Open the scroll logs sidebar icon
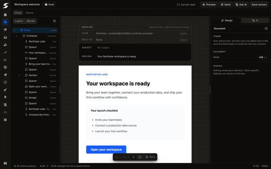This screenshot has width=271, height=169. 6,105
